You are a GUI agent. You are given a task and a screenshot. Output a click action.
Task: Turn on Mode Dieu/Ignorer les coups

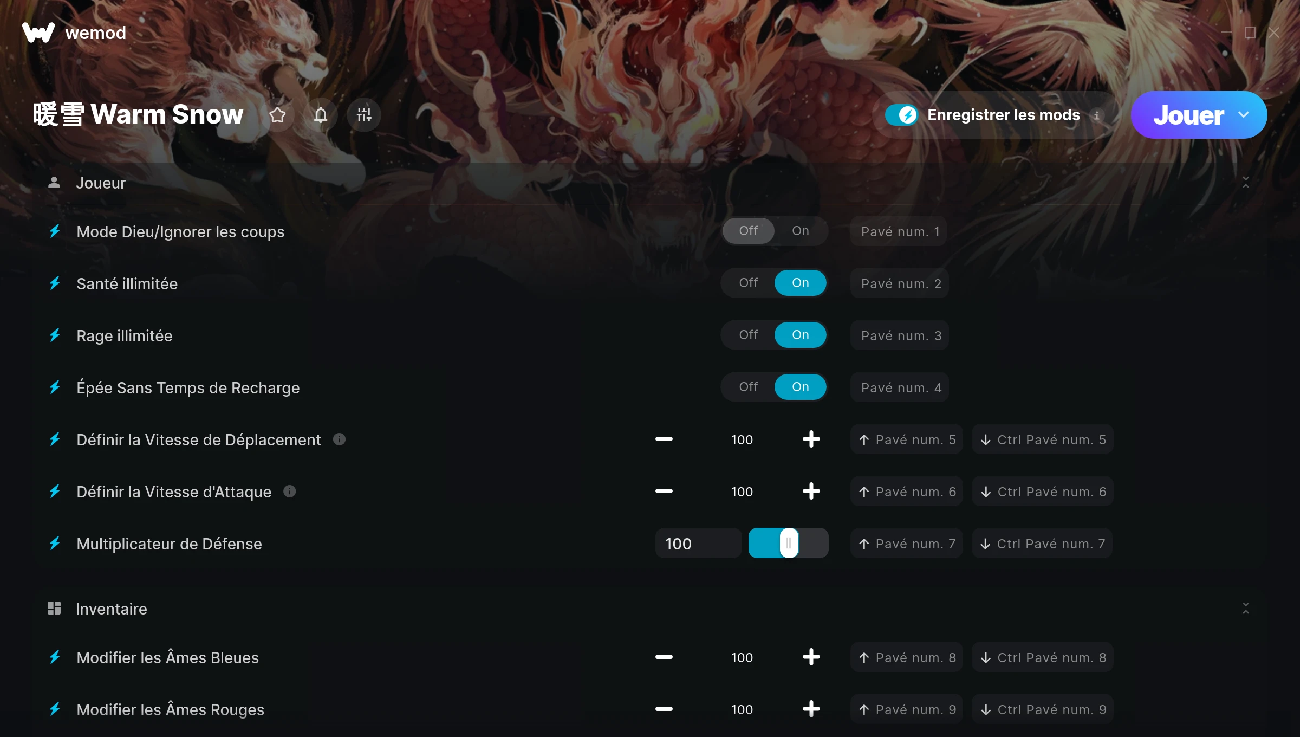click(x=801, y=231)
